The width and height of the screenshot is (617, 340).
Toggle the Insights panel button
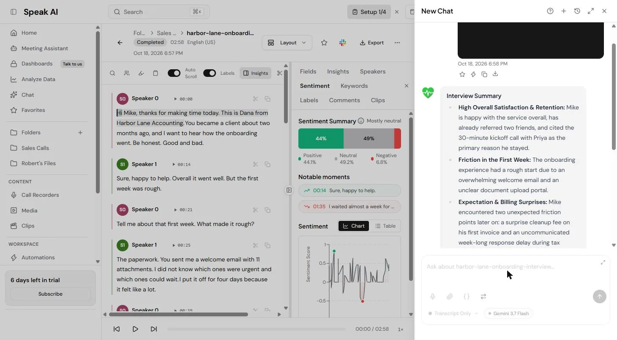click(256, 73)
